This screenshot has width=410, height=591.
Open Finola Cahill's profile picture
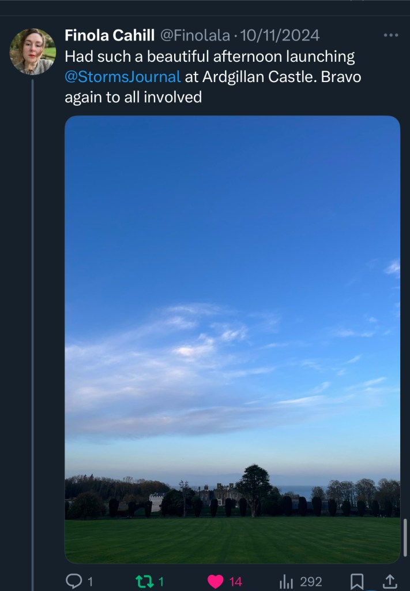[x=32, y=51]
